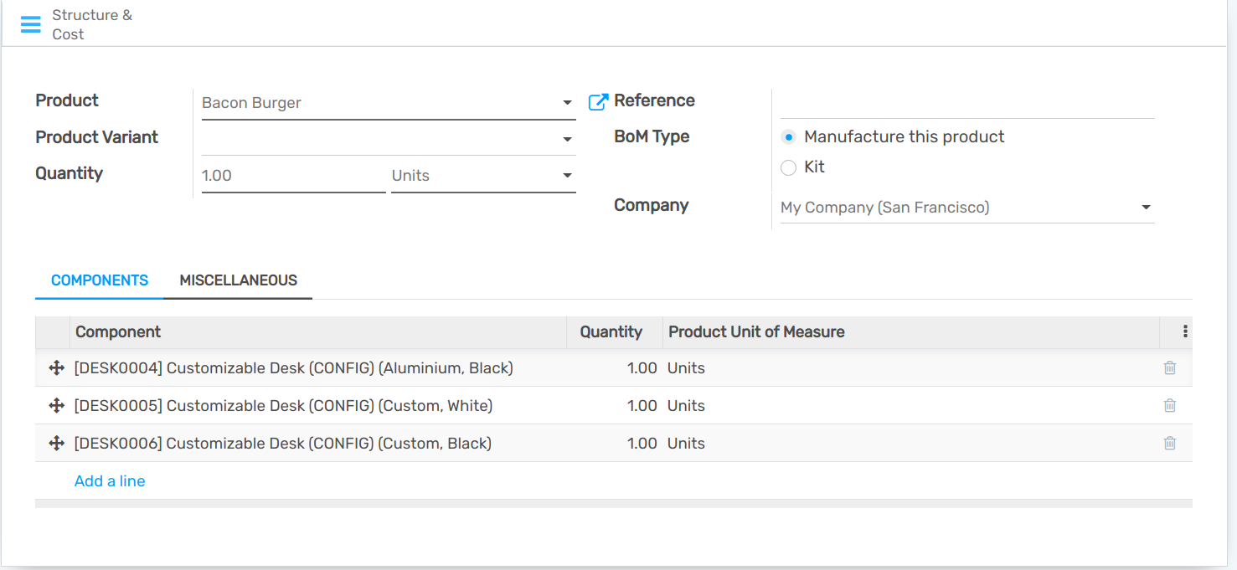Expand the Company selection dropdown
The width and height of the screenshot is (1237, 570).
pyautogui.click(x=1146, y=208)
